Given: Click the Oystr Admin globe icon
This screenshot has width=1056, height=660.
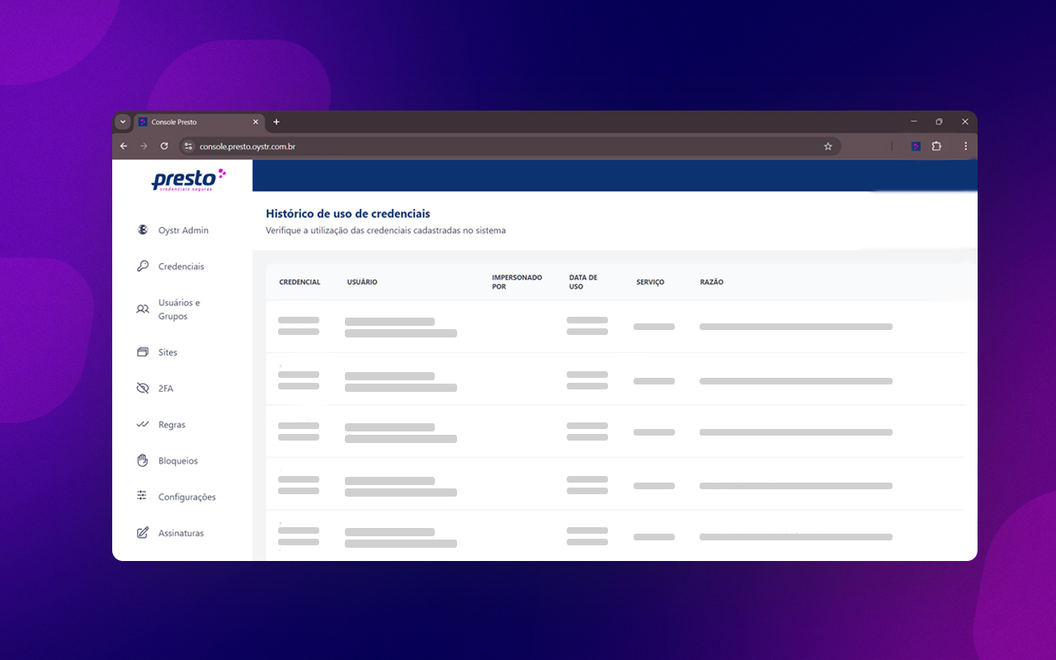Looking at the screenshot, I should point(143,230).
